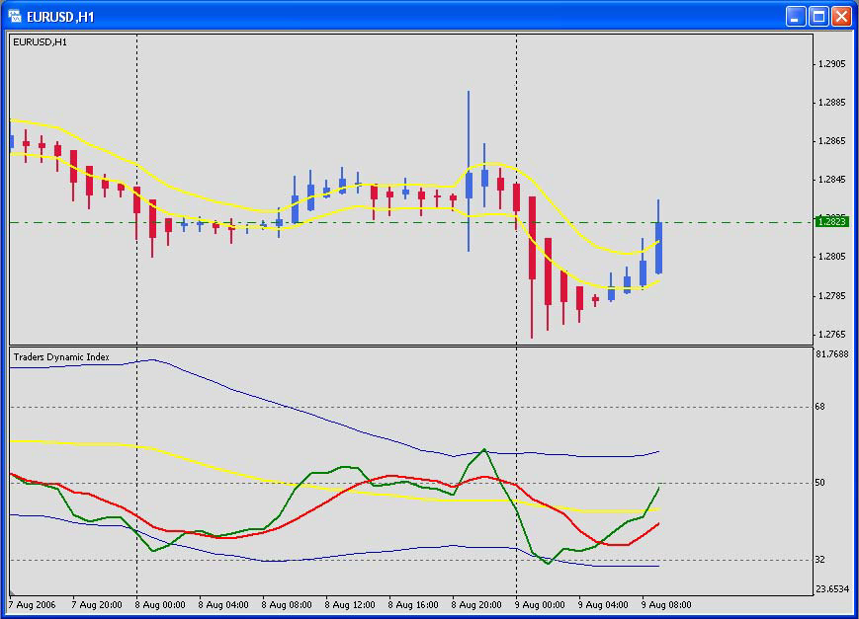Click the 1.2905 price axis label
The width and height of the screenshot is (859, 619).
point(831,64)
